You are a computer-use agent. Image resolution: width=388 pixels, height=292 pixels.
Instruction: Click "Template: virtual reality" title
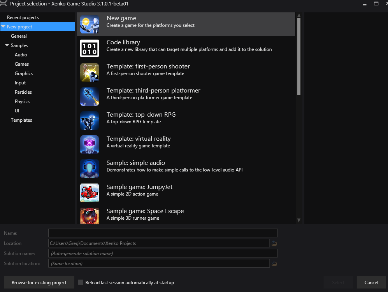click(139, 139)
